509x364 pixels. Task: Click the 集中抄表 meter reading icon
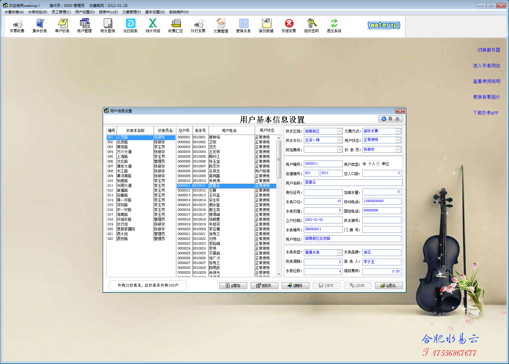coord(40,26)
